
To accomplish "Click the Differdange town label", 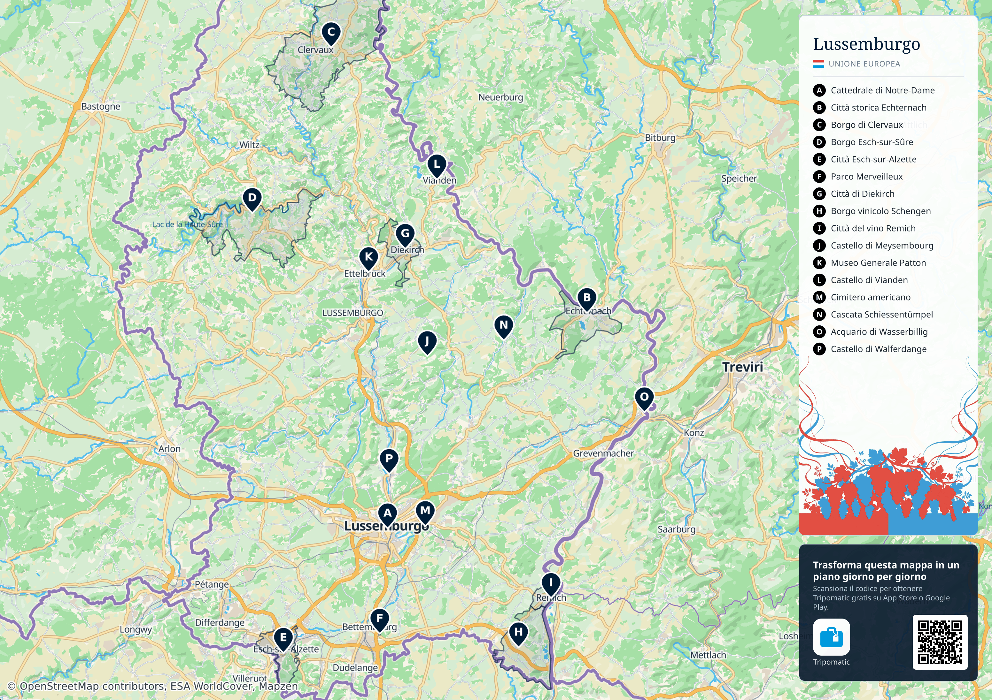I will tap(220, 623).
